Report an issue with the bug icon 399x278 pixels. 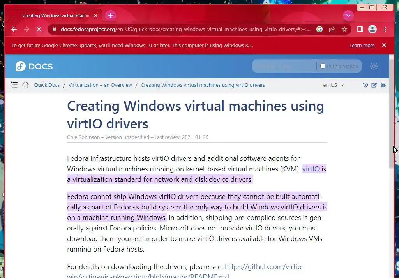383,85
